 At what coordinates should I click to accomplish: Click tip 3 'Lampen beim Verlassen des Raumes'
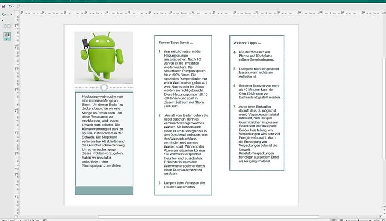182,185
